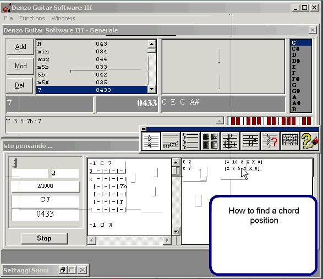The image size is (323, 279).
Task: Select root note B
Action: pyautogui.click(x=300, y=109)
